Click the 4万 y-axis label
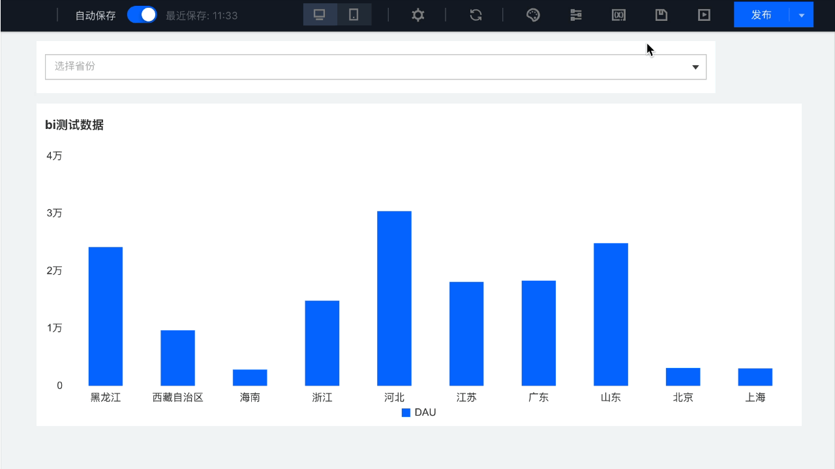The width and height of the screenshot is (835, 469). [54, 156]
